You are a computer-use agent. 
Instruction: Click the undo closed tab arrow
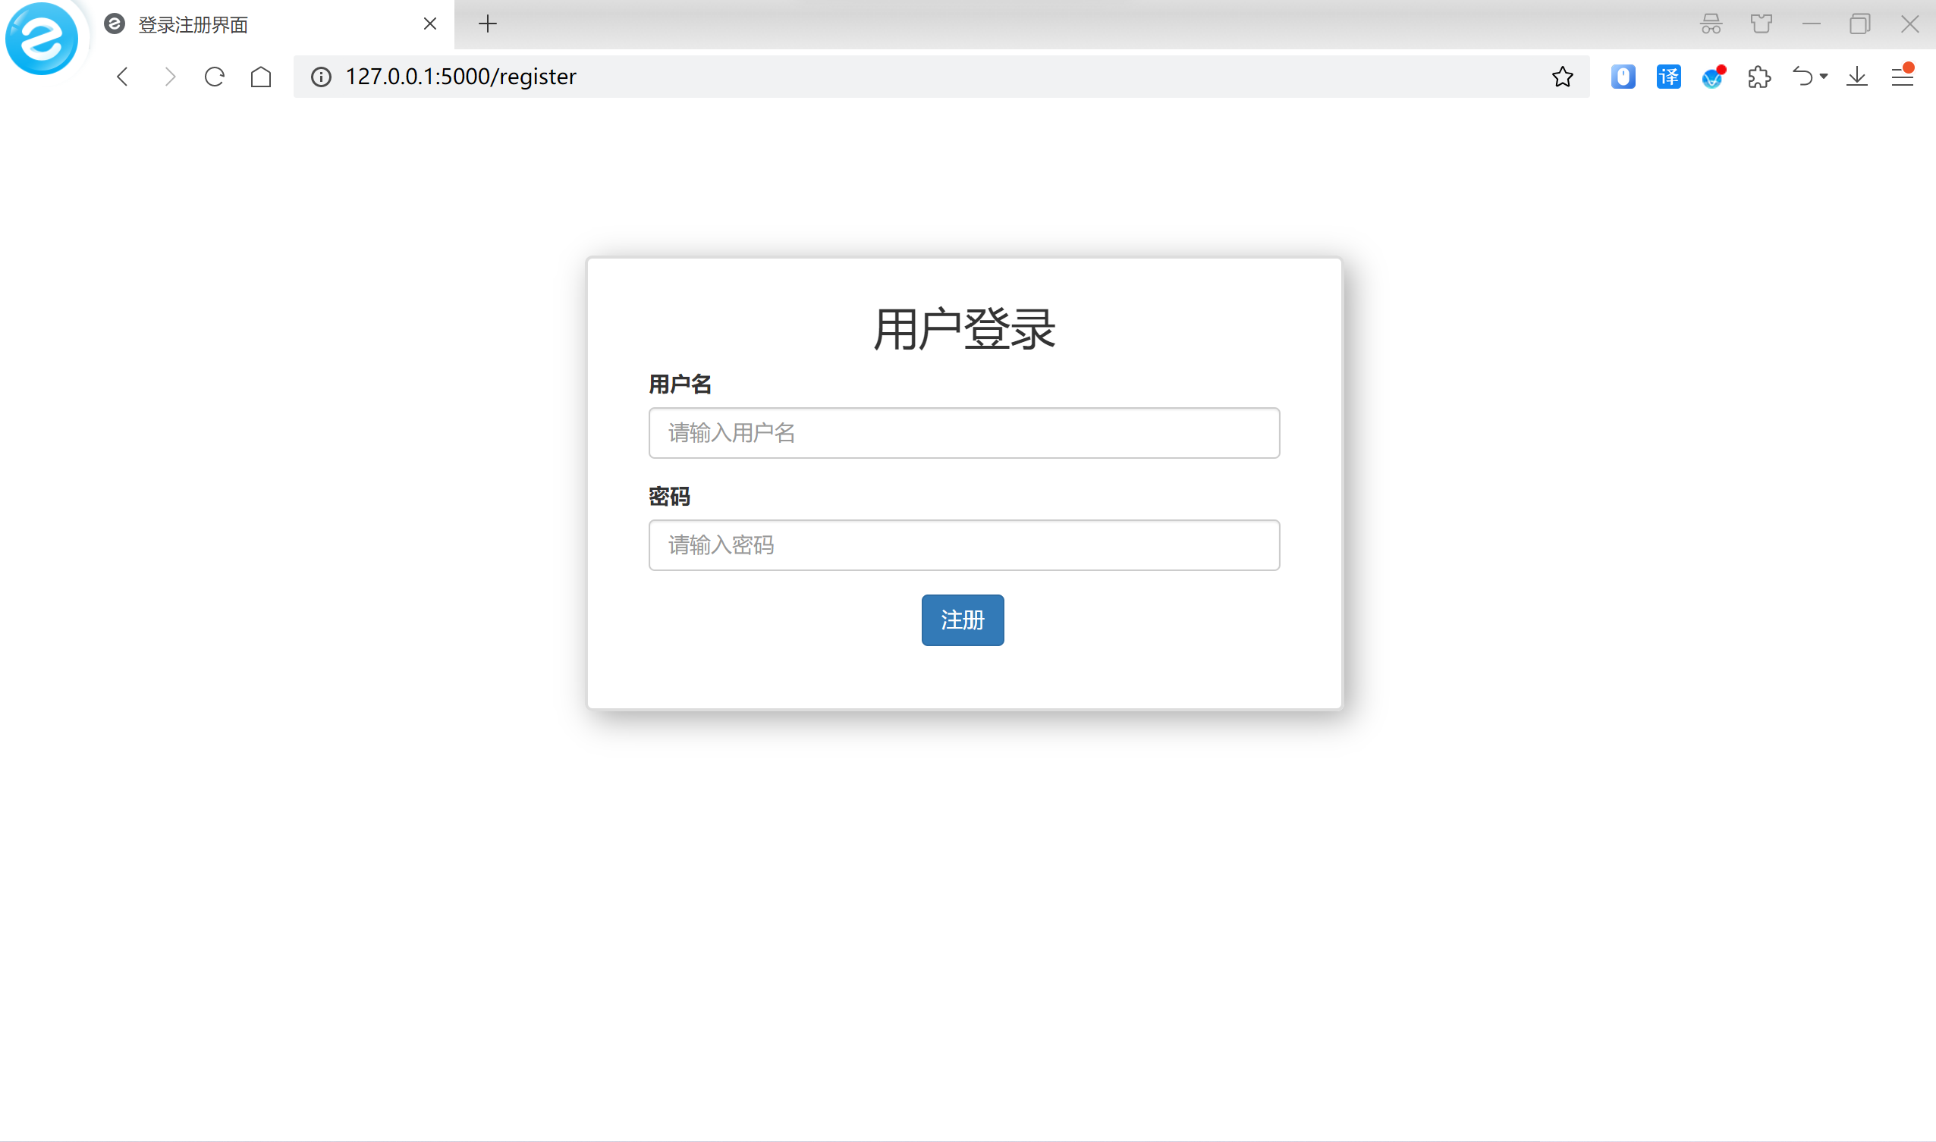[1802, 77]
